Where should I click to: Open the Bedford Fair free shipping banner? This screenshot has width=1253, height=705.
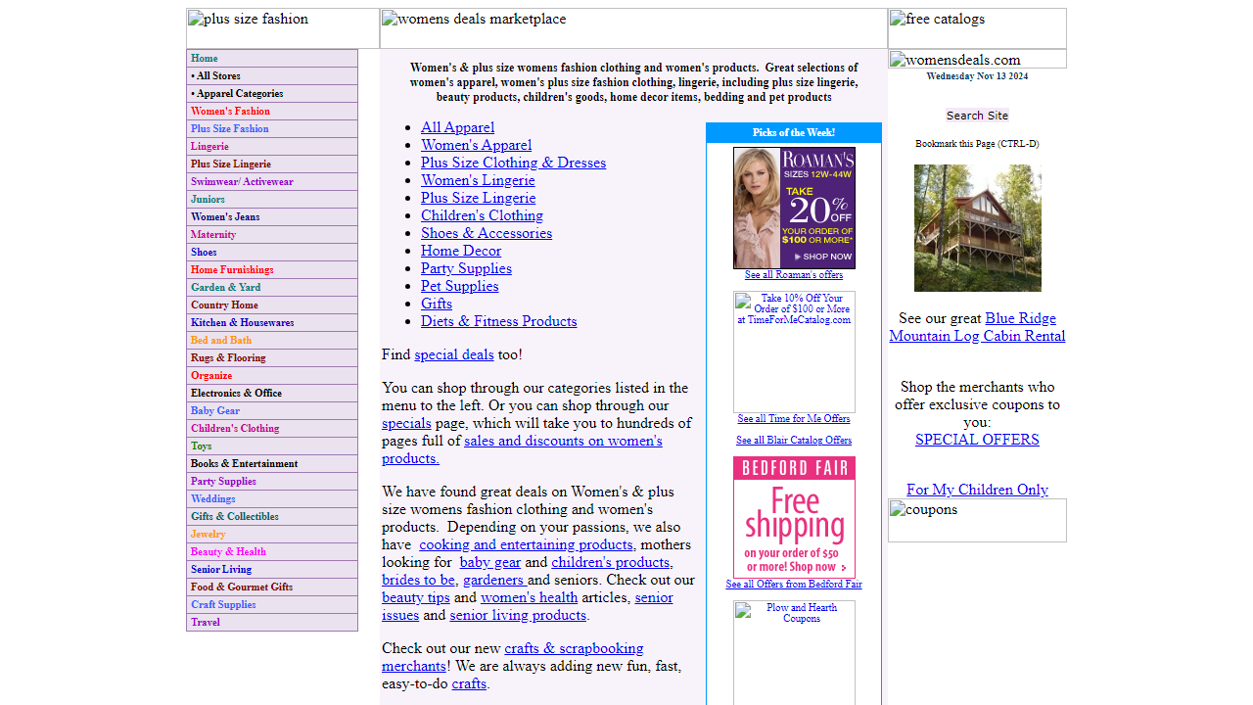(x=794, y=517)
